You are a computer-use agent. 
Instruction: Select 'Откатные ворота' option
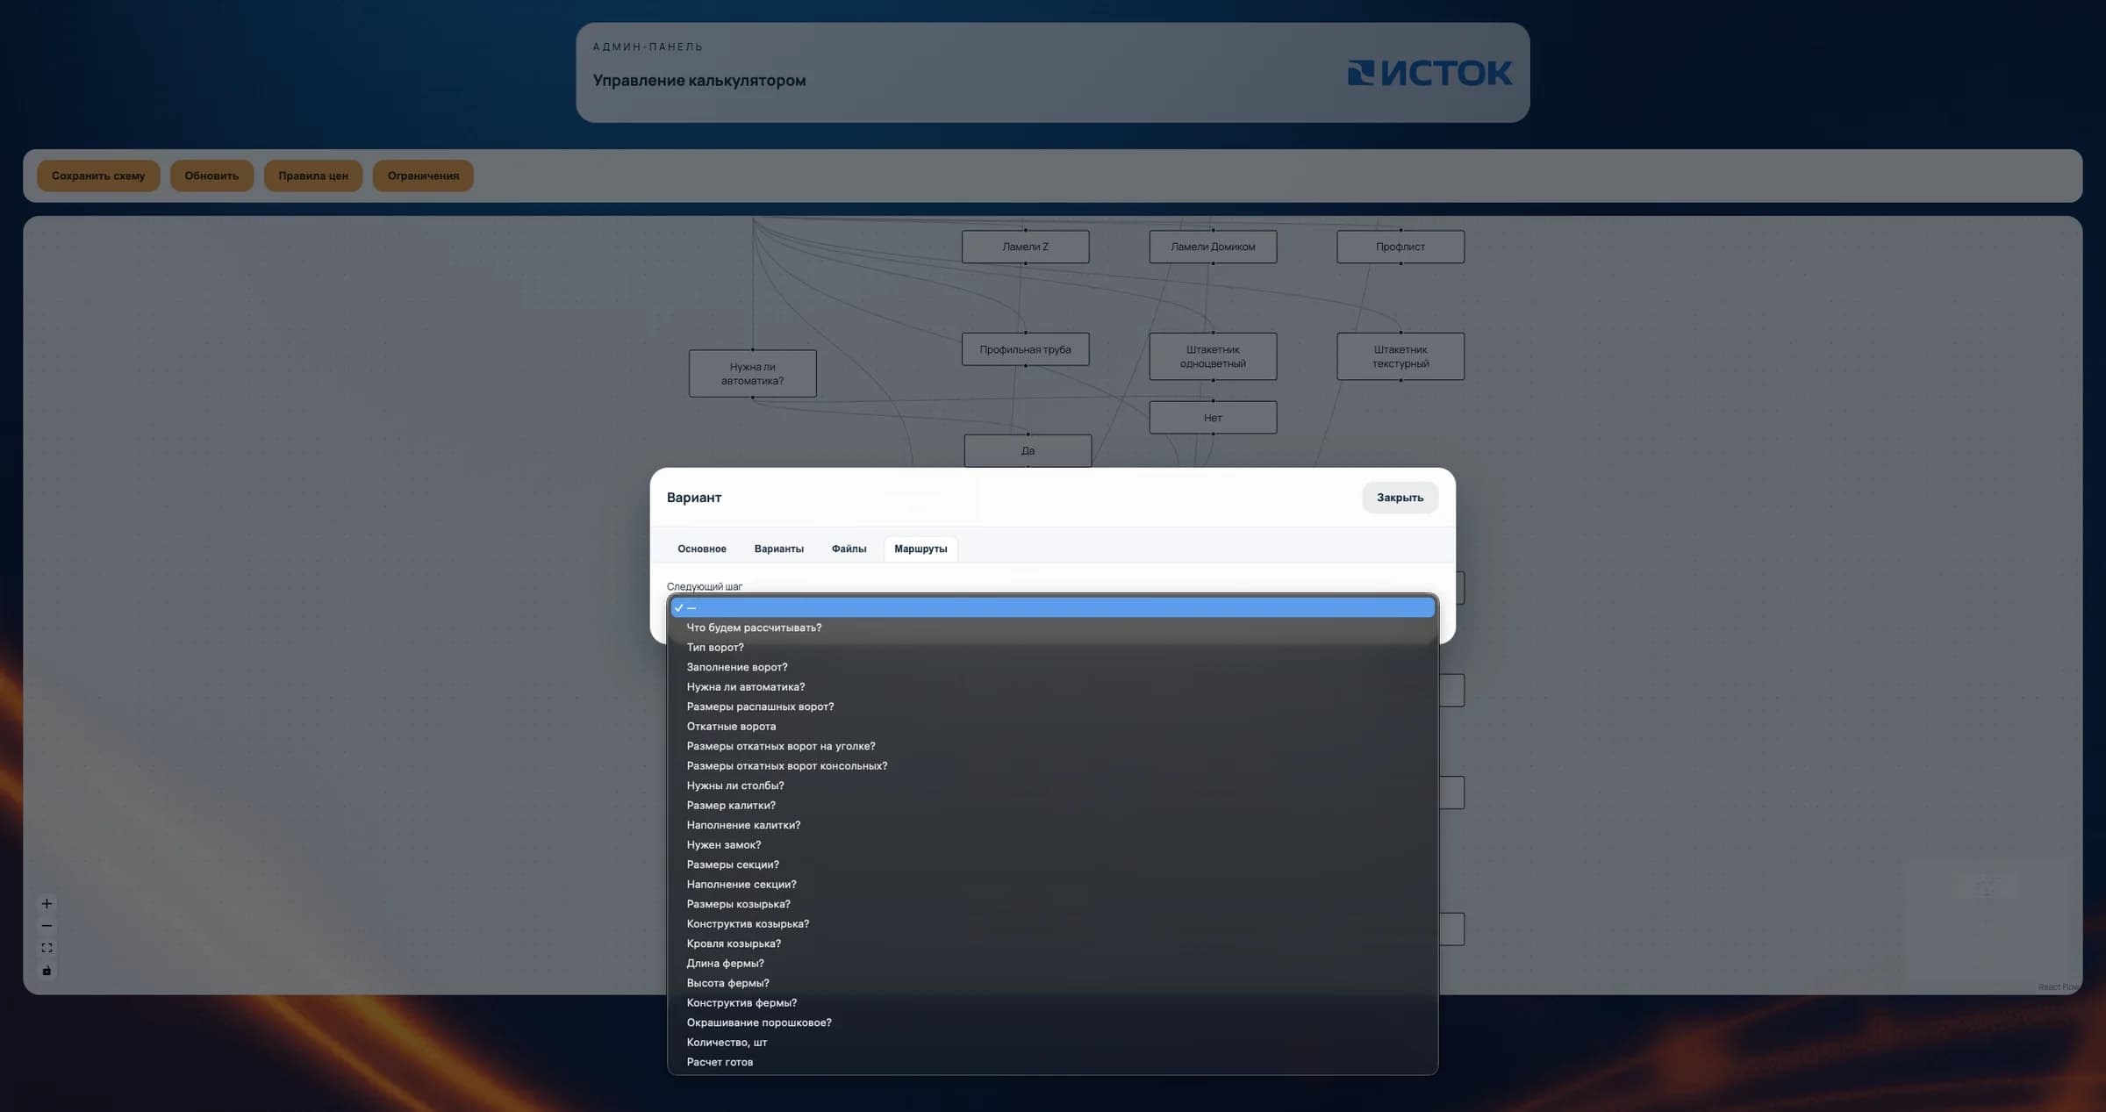point(1053,726)
